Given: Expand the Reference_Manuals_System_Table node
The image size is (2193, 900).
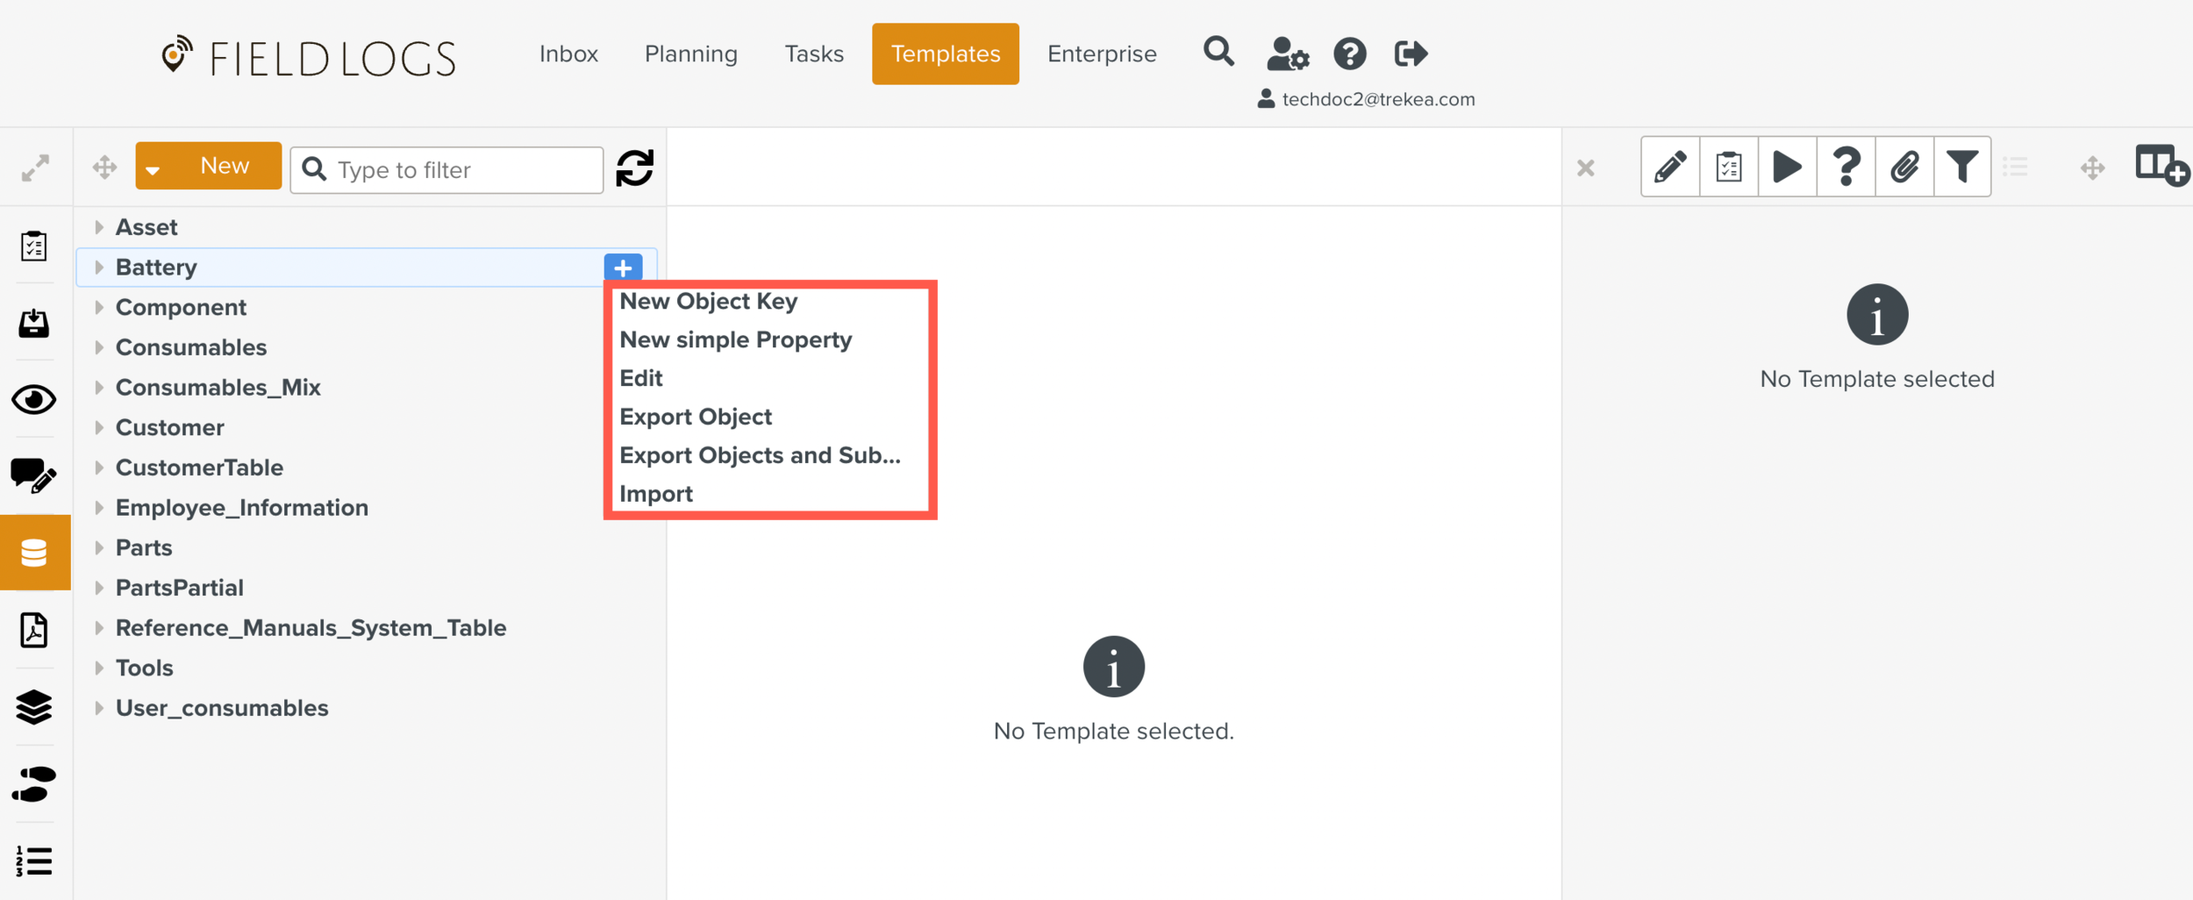Looking at the screenshot, I should pyautogui.click(x=99, y=628).
